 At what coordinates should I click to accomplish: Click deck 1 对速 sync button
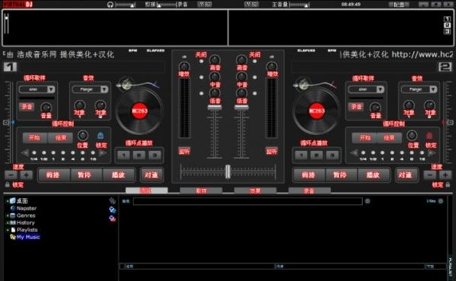151,175
